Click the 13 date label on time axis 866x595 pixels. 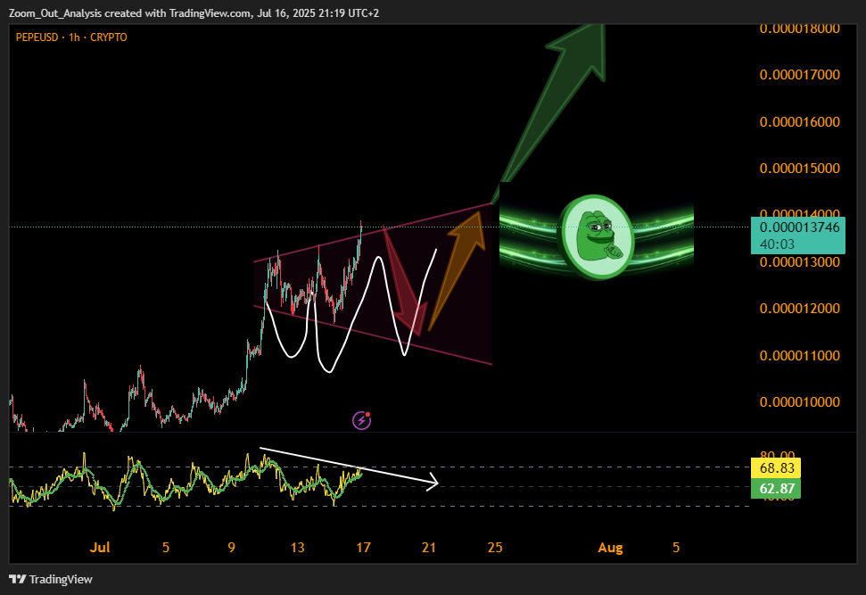(x=297, y=548)
